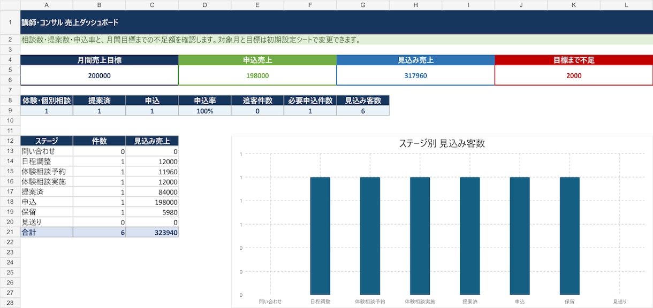The image size is (653, 308).
Task: Select column header A
Action: pos(47,5)
